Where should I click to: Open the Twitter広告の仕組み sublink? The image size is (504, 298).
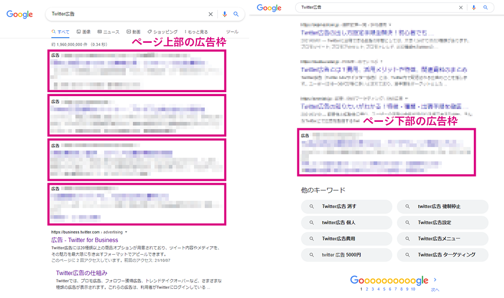[x=82, y=273]
